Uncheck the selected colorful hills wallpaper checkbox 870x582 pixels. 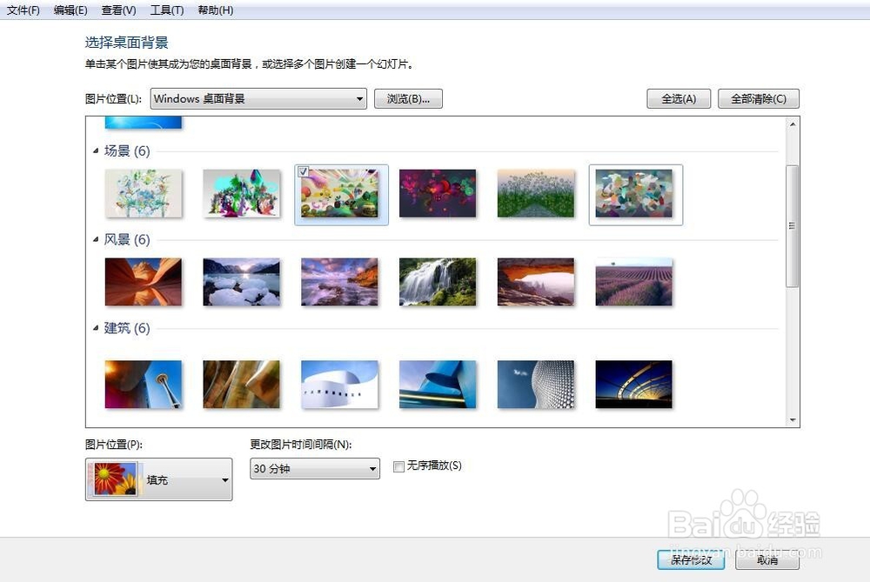(303, 171)
